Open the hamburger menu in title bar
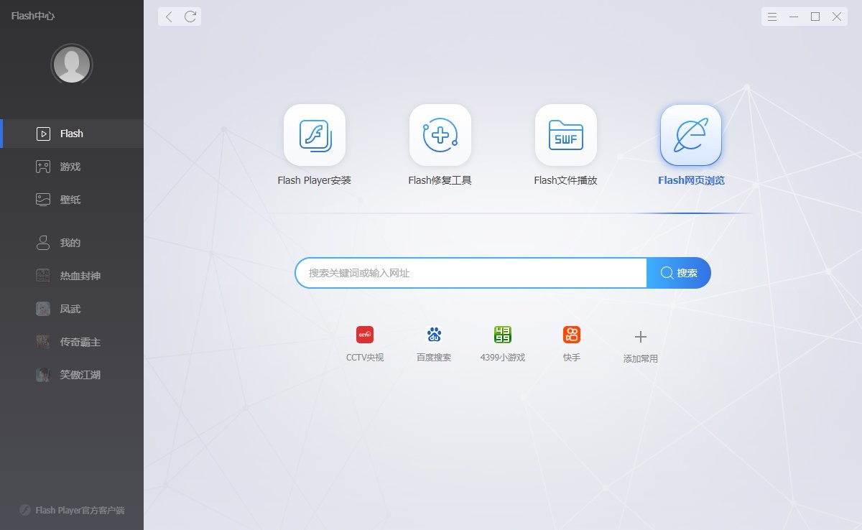The width and height of the screenshot is (862, 530). click(x=772, y=17)
